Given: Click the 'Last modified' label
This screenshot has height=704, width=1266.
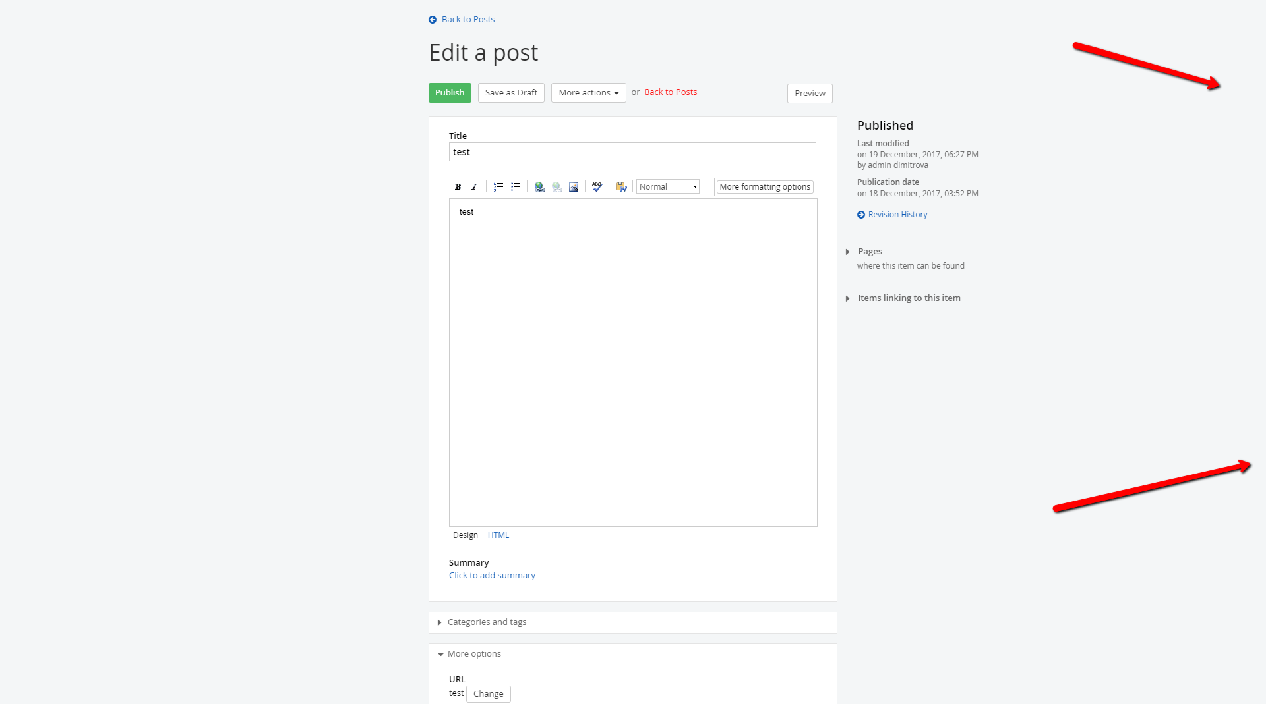Looking at the screenshot, I should coord(883,144).
